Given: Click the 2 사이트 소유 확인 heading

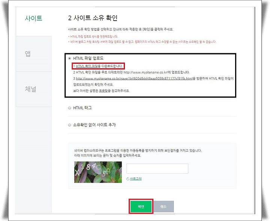Looking at the screenshot, I should 93,18.
